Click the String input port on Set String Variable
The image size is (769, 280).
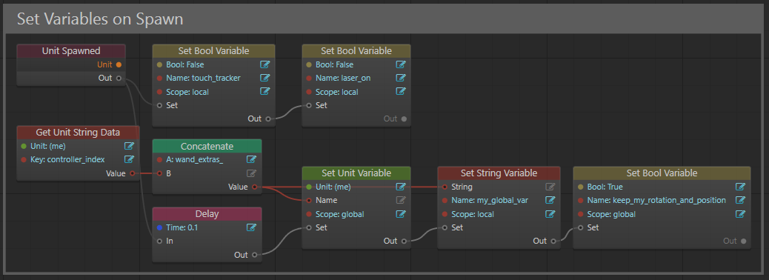(445, 187)
